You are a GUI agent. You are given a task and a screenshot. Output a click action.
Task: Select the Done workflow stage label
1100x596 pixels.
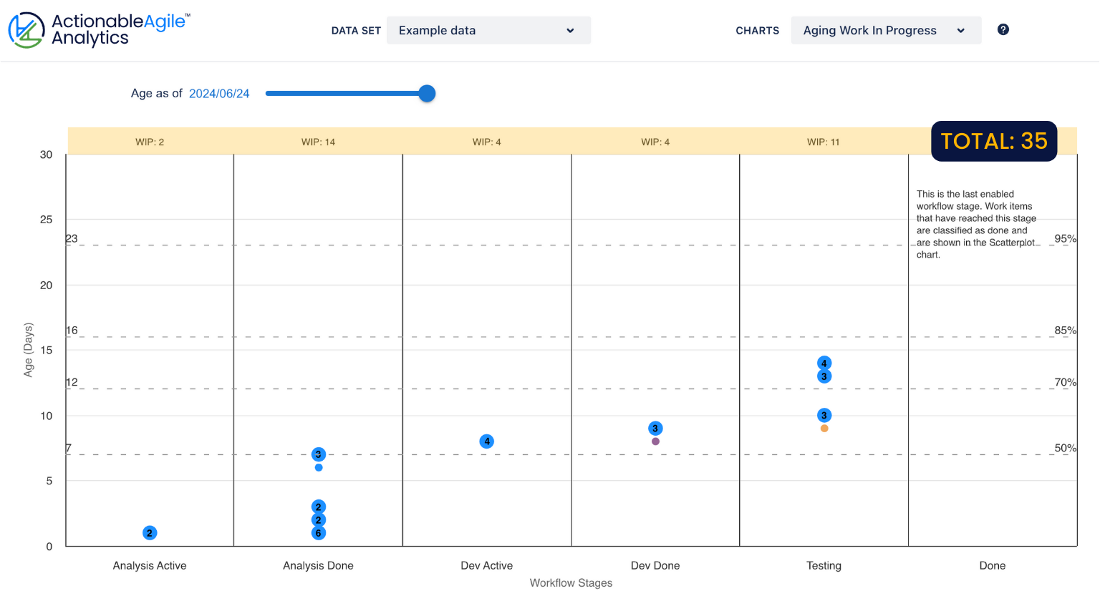pyautogui.click(x=992, y=565)
